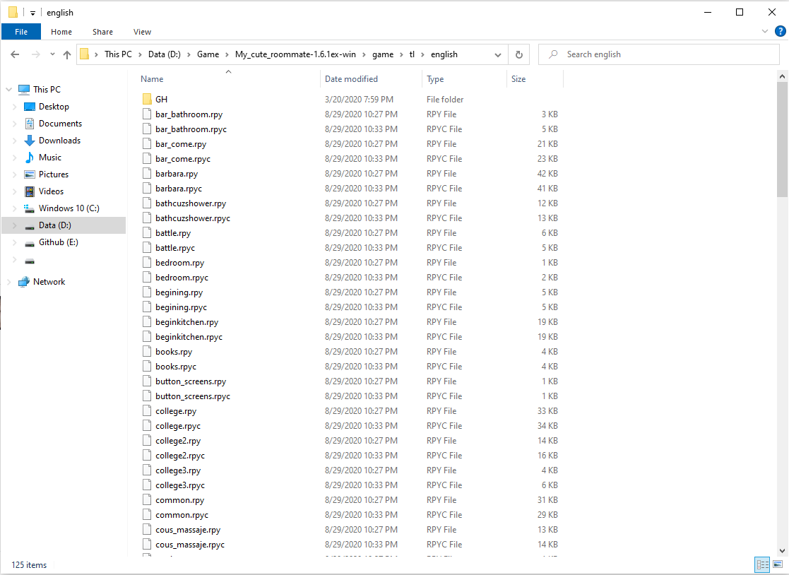Select file college2.rpy

(178, 441)
